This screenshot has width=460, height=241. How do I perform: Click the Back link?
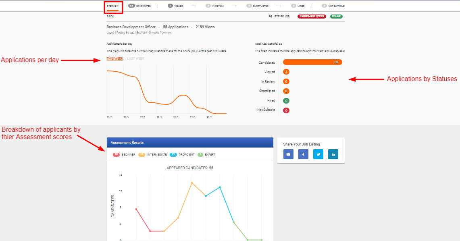click(x=110, y=17)
